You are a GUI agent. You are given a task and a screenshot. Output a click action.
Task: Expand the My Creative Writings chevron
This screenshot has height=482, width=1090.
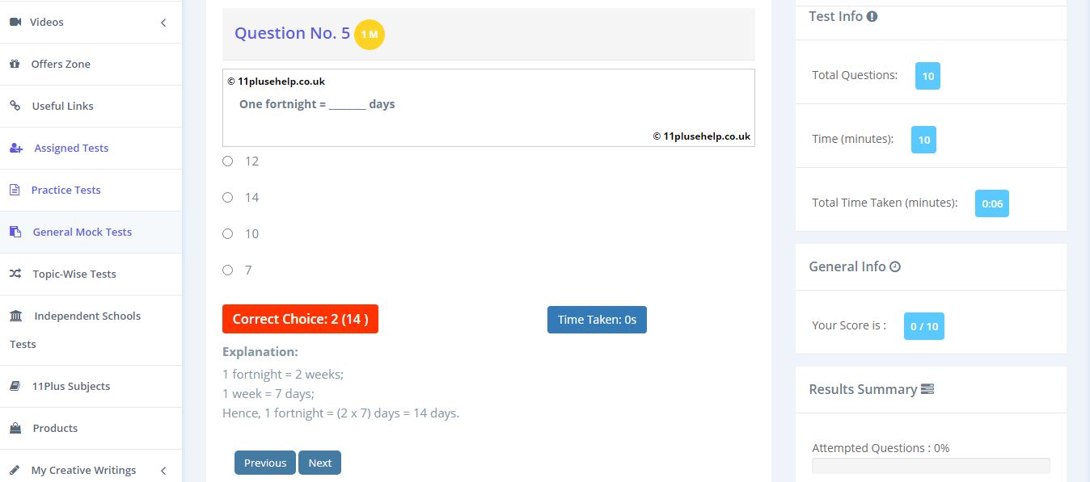(x=163, y=471)
